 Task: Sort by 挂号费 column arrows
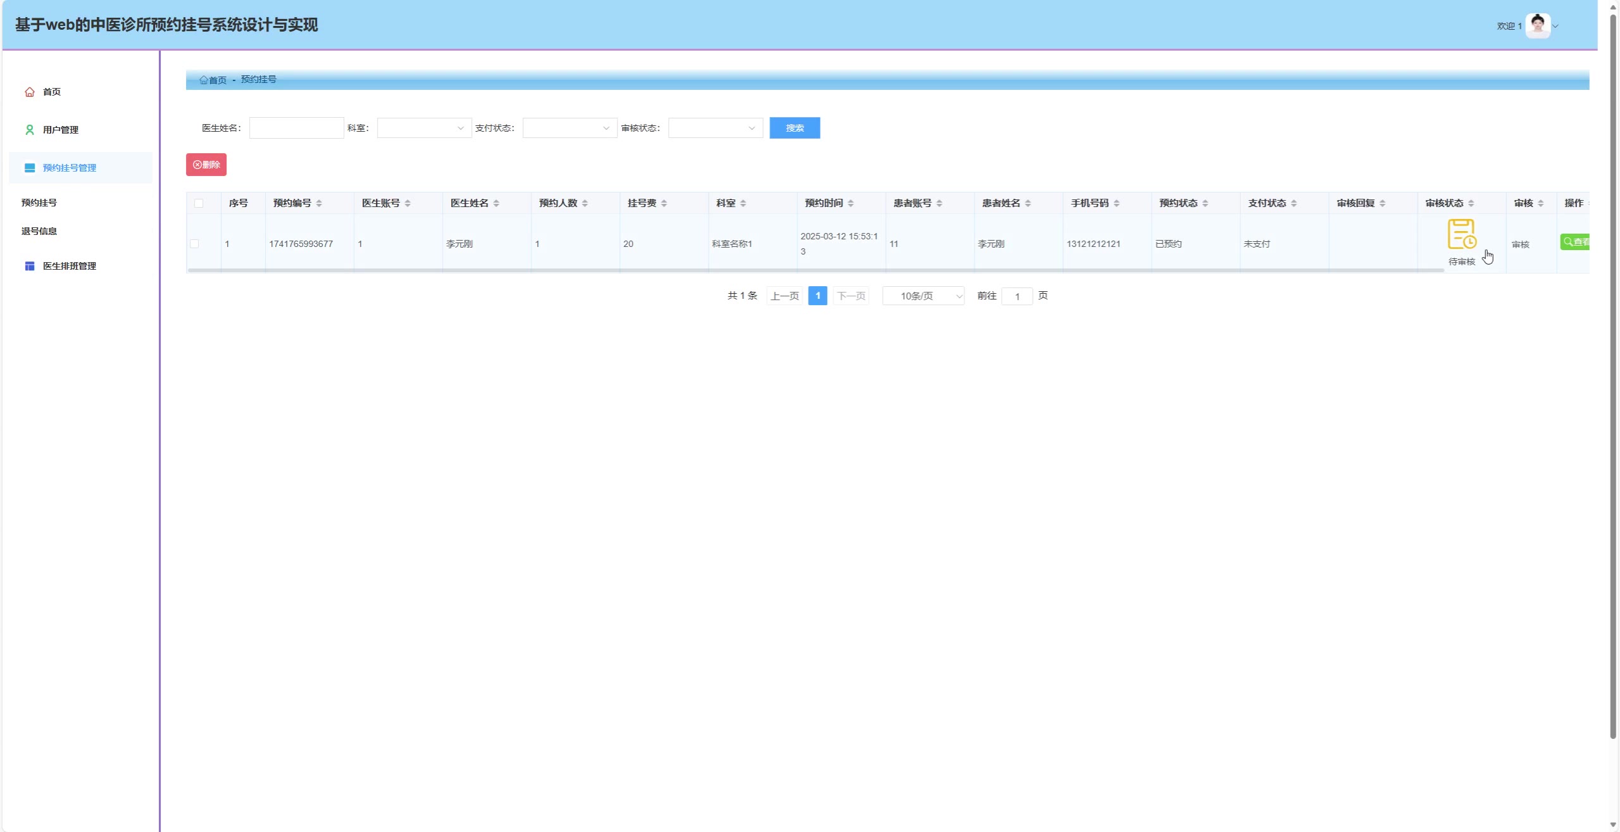(x=664, y=203)
